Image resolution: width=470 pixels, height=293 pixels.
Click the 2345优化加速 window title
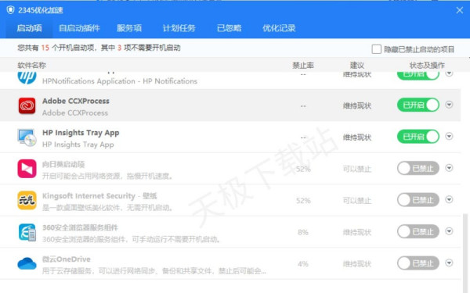(x=41, y=10)
